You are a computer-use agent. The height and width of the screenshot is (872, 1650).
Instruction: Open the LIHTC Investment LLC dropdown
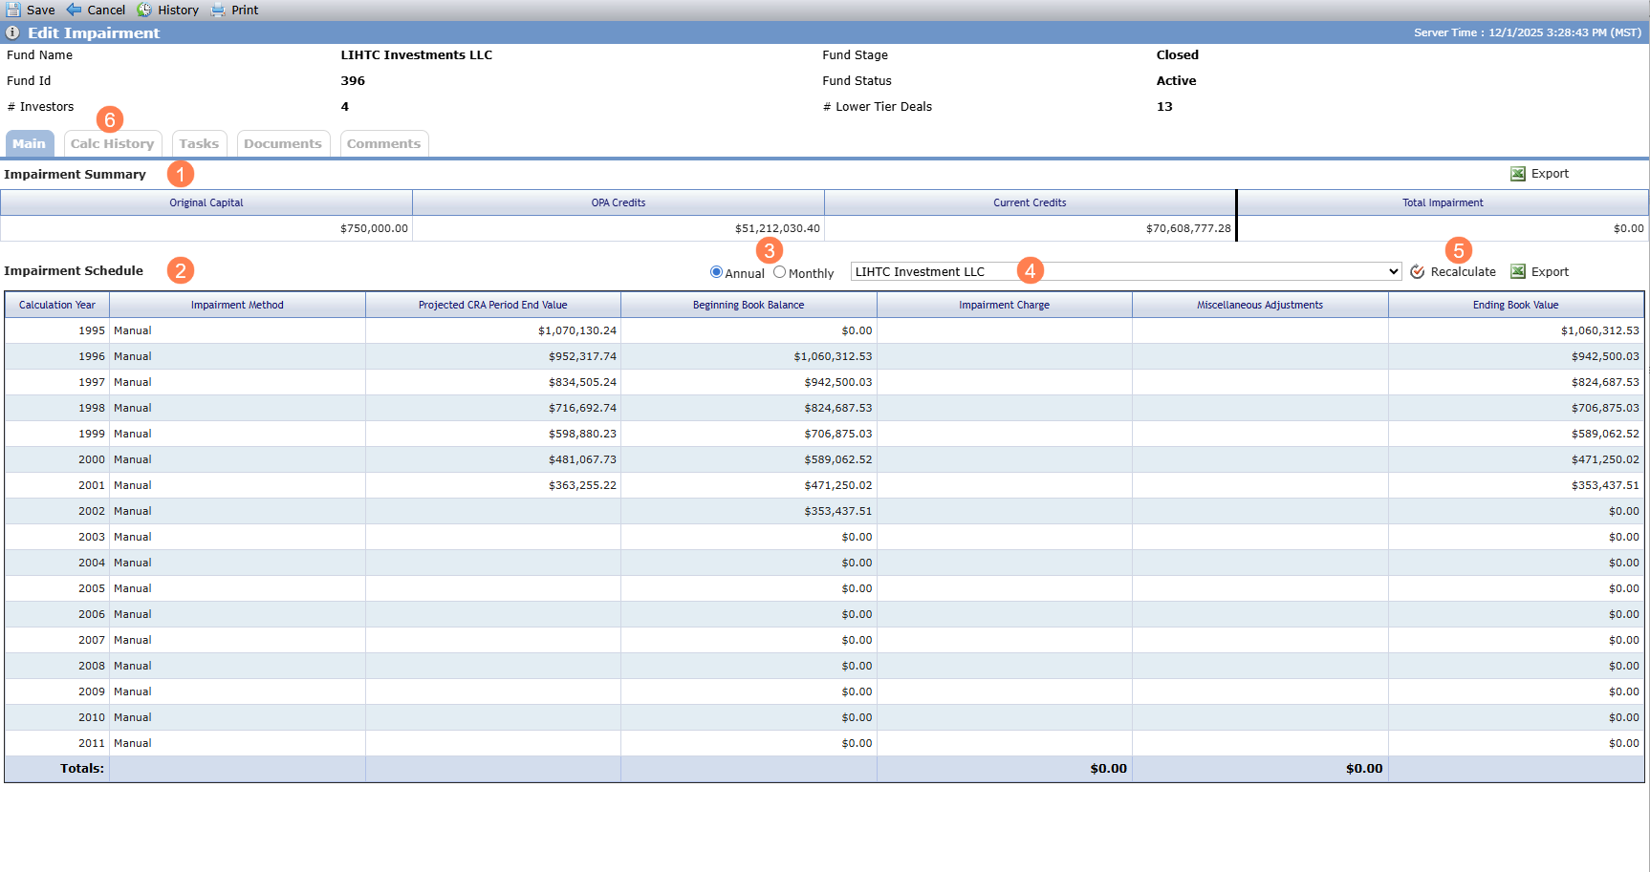tap(1126, 271)
